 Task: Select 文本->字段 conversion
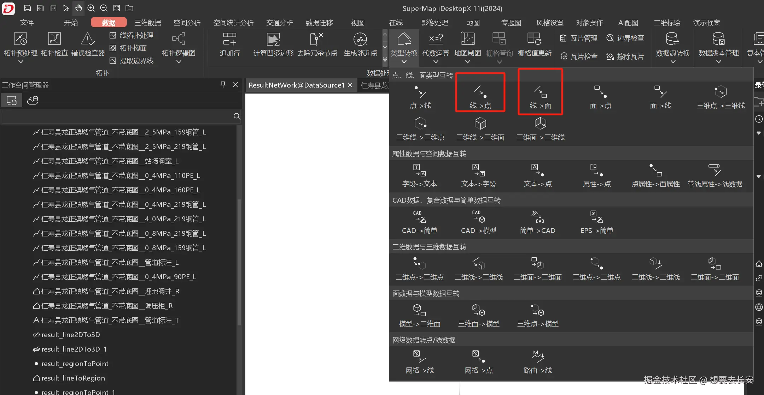(x=479, y=175)
